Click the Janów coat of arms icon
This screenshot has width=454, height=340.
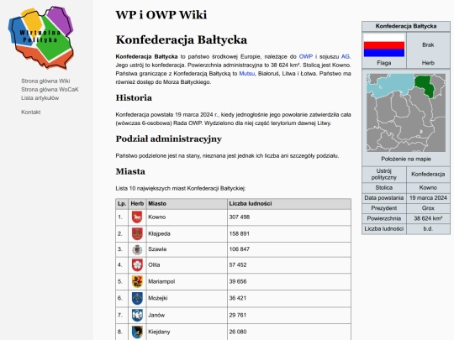coord(137,315)
